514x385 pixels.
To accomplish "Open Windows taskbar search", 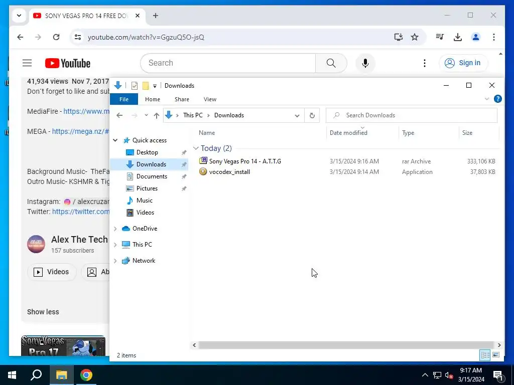I will click(36, 375).
